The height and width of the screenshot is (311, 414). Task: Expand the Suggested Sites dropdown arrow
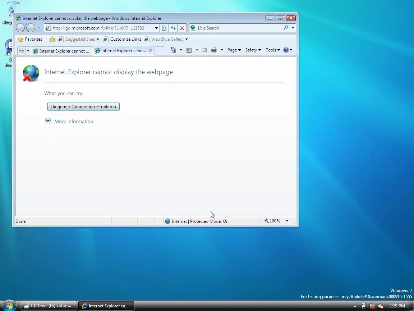tap(98, 39)
